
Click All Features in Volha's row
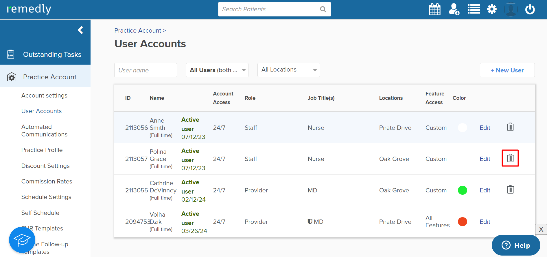tap(437, 222)
